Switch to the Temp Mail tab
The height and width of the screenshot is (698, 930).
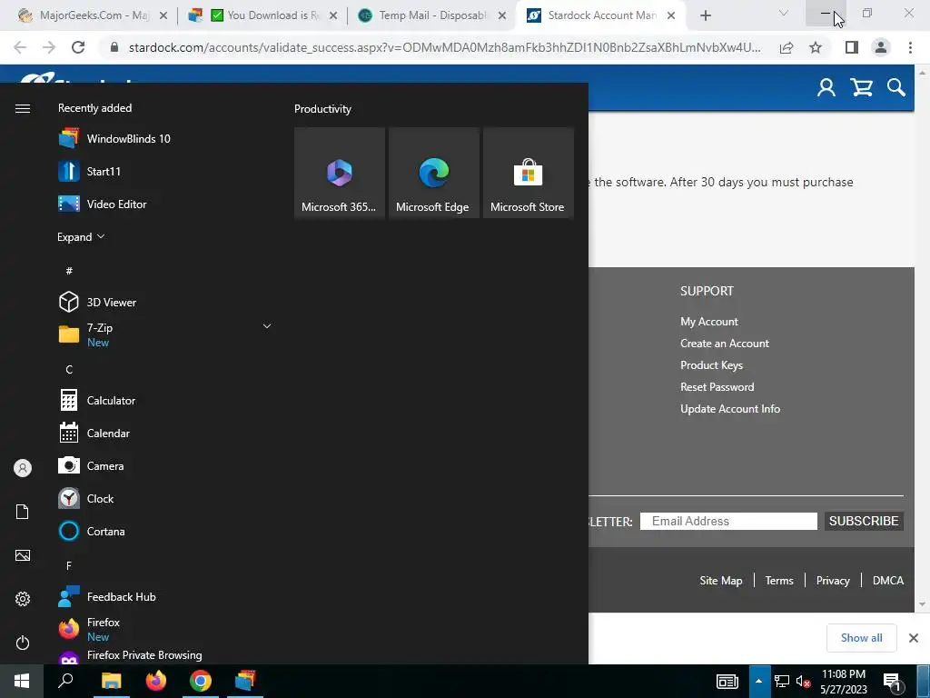pos(431,15)
